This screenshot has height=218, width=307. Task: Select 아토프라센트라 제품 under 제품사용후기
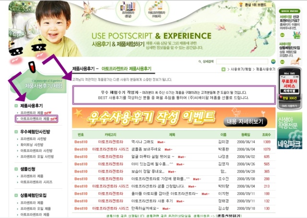point(35,119)
